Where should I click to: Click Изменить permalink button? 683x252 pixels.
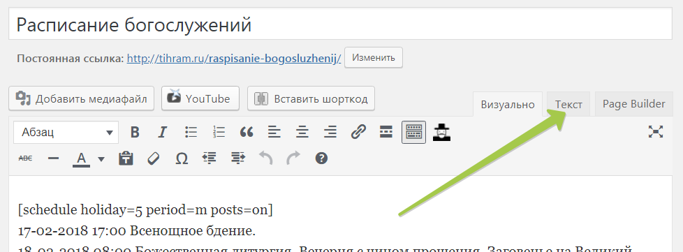pyautogui.click(x=374, y=57)
